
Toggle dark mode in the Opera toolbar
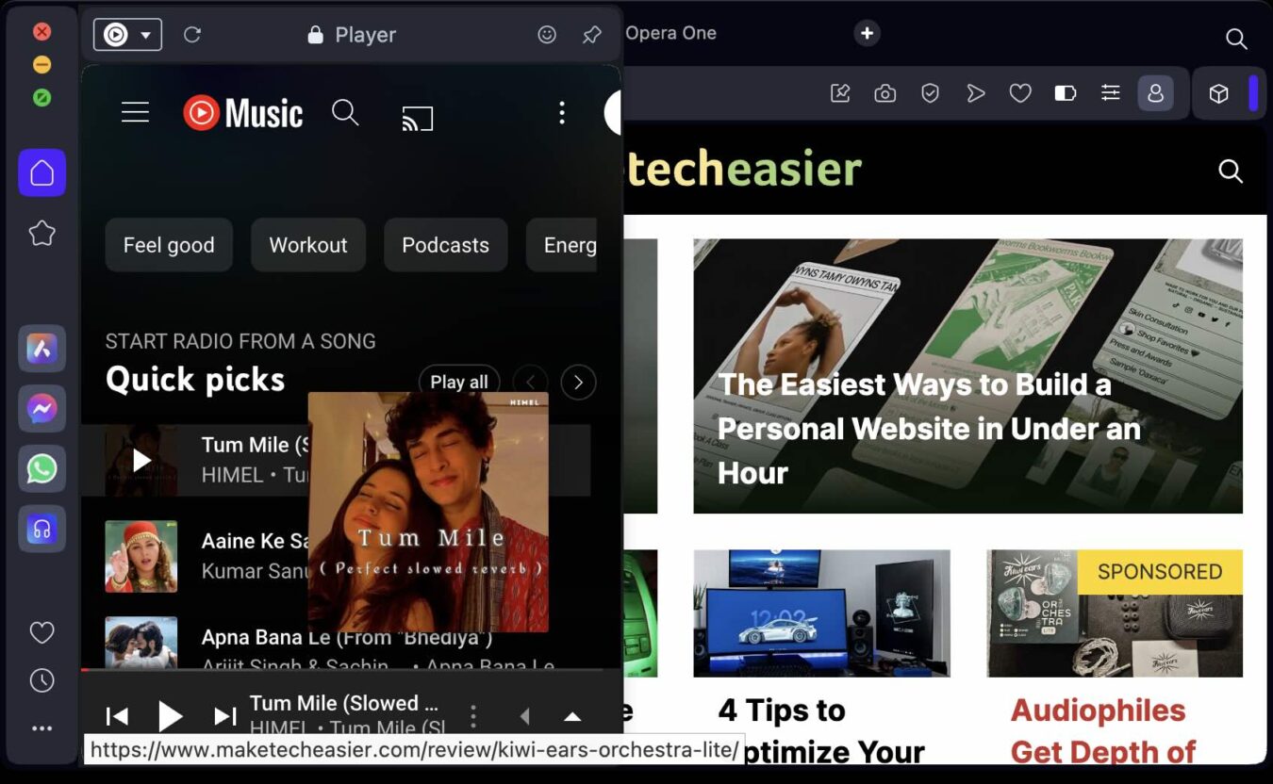(1065, 92)
